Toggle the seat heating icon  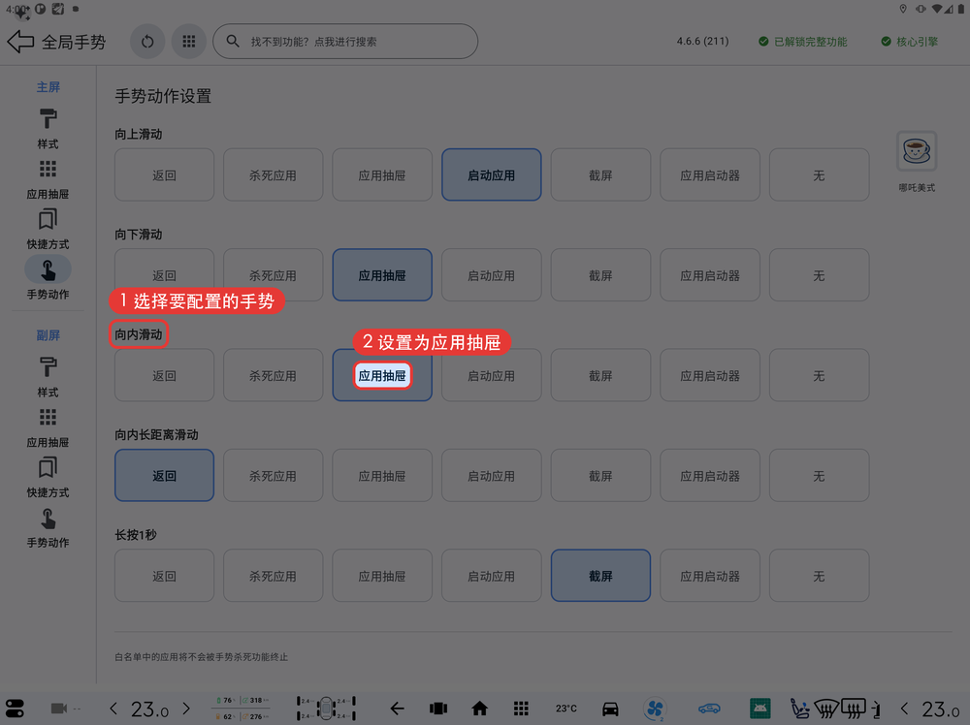coord(800,709)
